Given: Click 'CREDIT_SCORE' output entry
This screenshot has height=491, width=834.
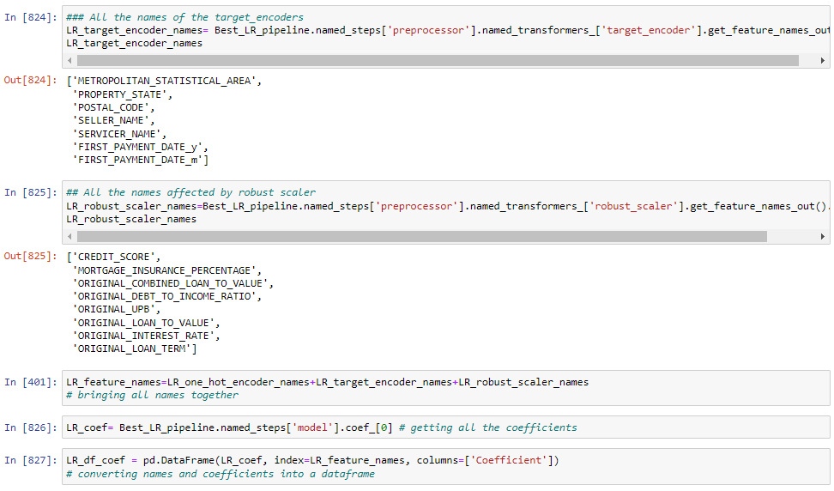Looking at the screenshot, I should click(x=114, y=257).
